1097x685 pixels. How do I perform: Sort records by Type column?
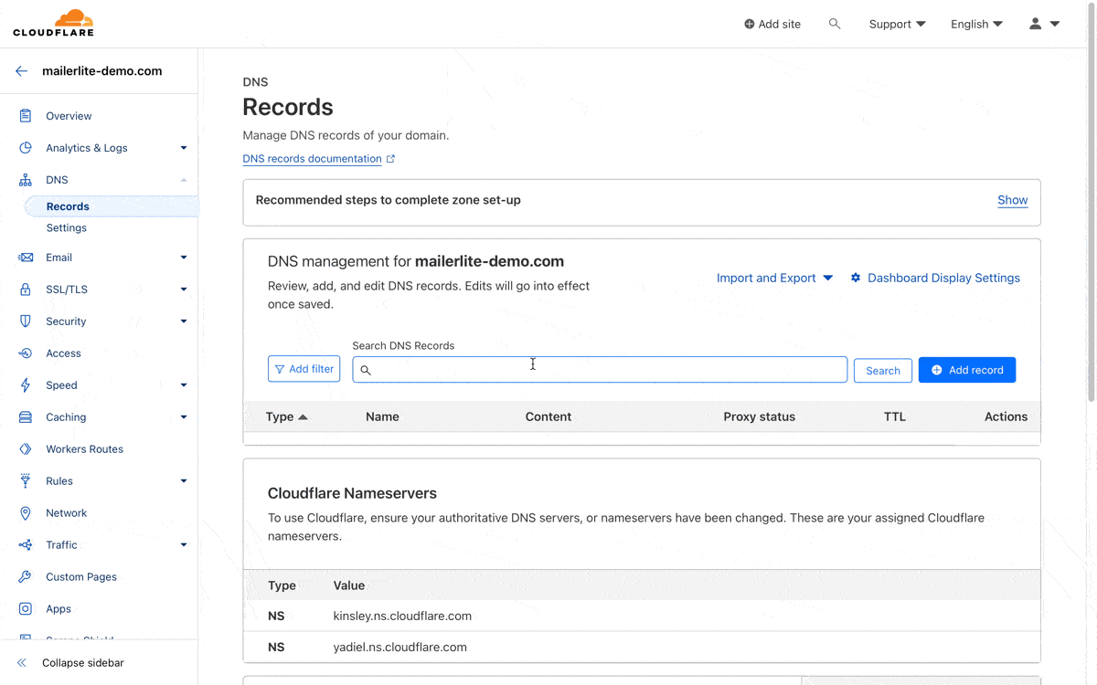286,416
